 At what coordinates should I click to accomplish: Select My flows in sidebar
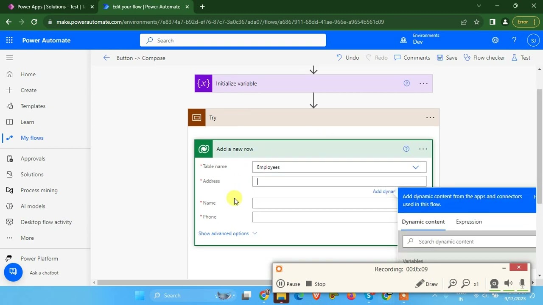32,138
